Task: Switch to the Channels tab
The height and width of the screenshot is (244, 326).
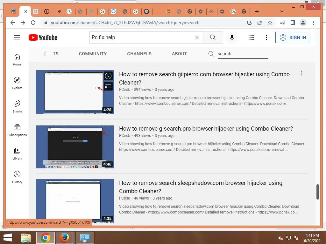Action: pyautogui.click(x=139, y=54)
